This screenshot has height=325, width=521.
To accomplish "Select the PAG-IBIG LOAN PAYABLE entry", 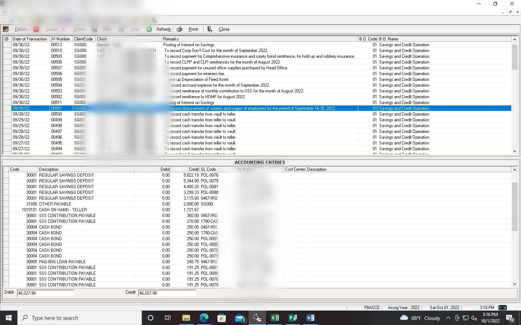I will pyautogui.click(x=257, y=262).
